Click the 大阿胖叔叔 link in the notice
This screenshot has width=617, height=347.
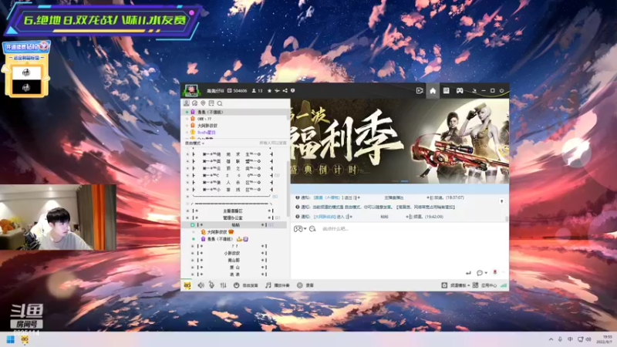324,217
